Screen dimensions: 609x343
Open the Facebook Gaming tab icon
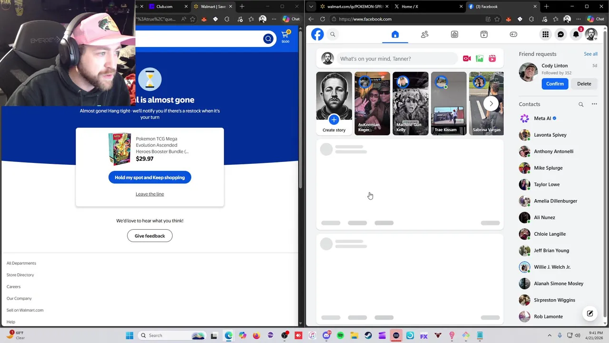pyautogui.click(x=513, y=34)
